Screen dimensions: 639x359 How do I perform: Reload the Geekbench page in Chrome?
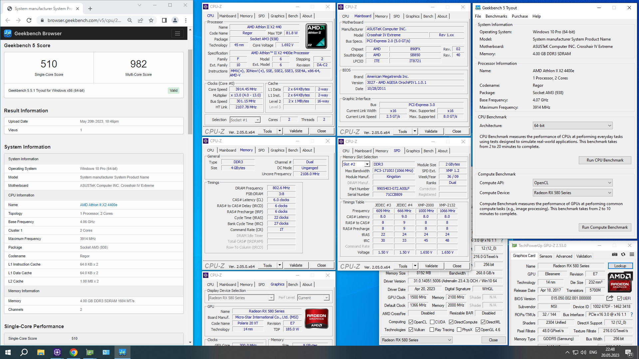tap(29, 20)
